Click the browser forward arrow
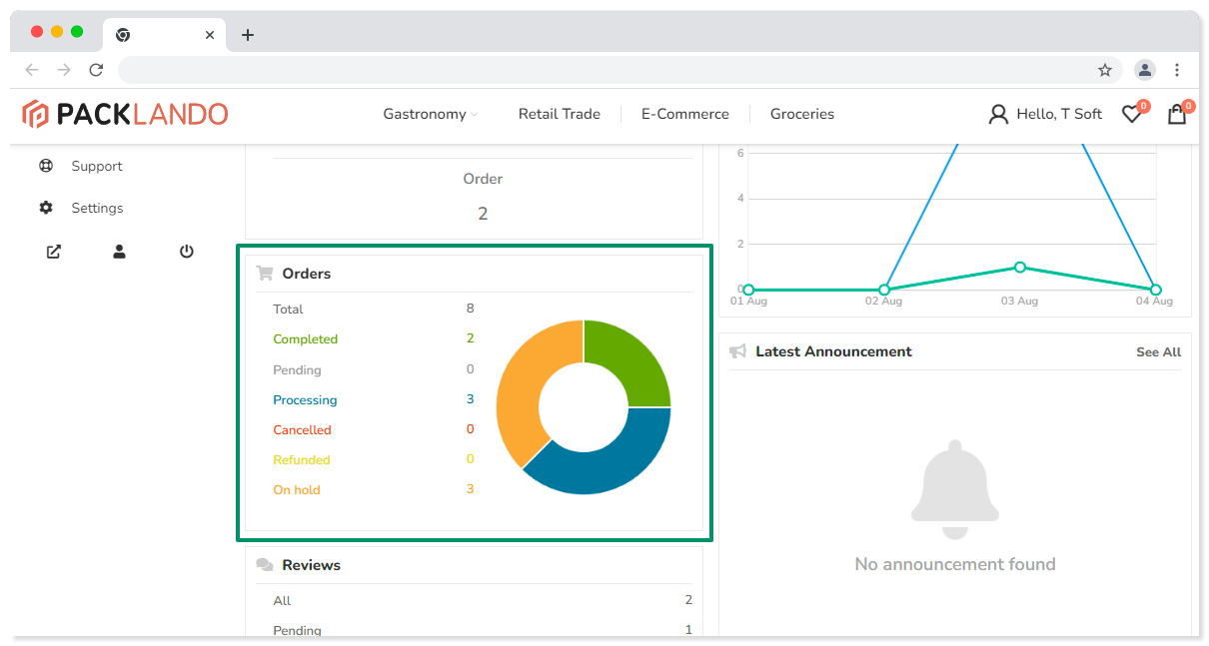 pos(64,70)
